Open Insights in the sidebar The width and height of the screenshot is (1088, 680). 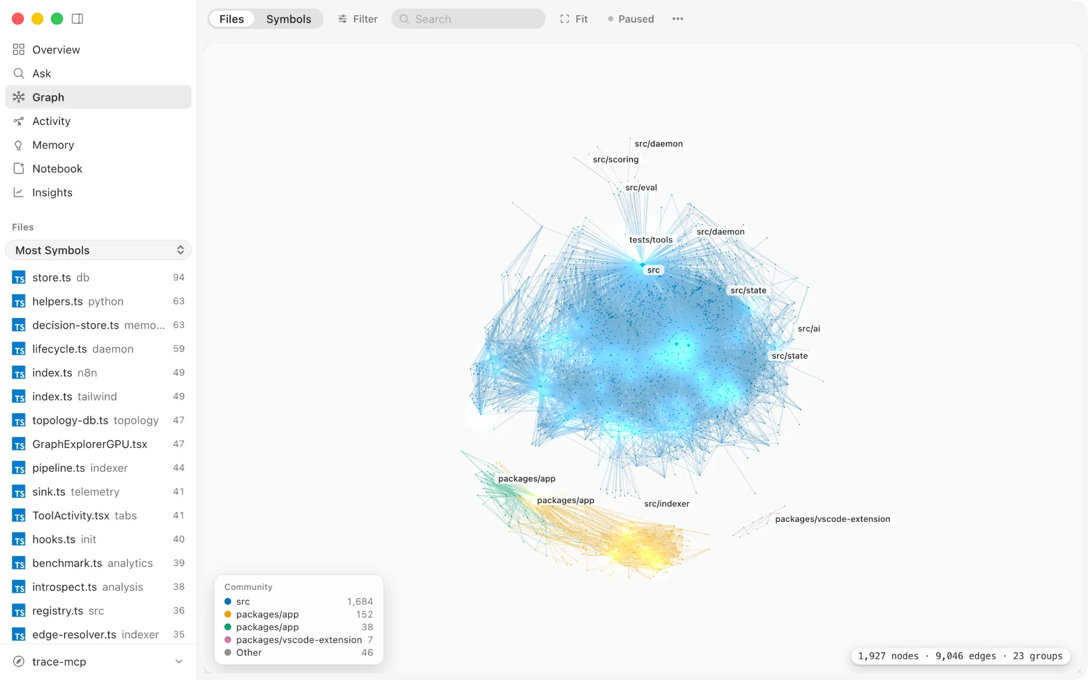99,193
